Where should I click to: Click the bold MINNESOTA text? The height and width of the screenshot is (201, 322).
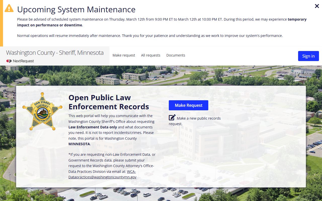click(x=79, y=144)
